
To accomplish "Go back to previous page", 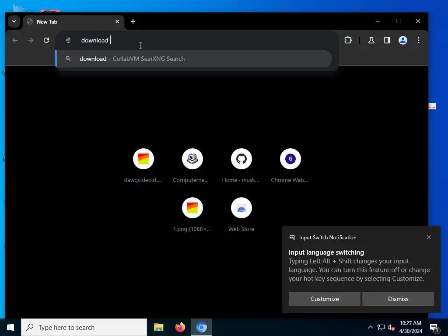I will click(15, 40).
